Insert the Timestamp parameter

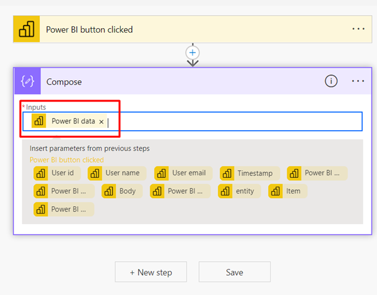click(250, 173)
